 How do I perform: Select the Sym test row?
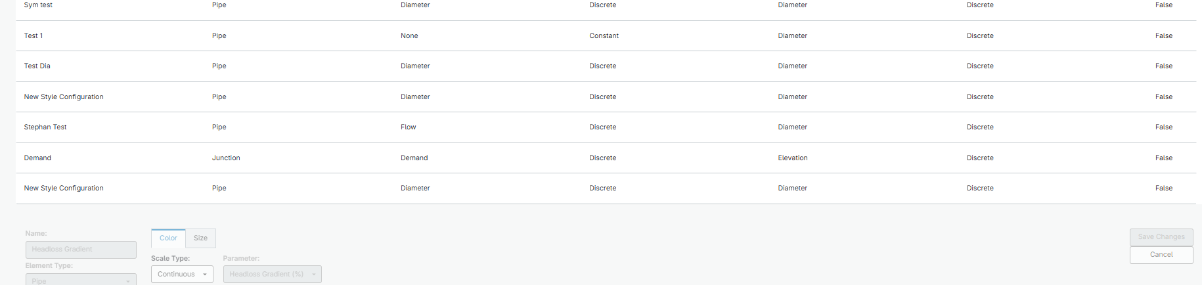pyautogui.click(x=38, y=5)
